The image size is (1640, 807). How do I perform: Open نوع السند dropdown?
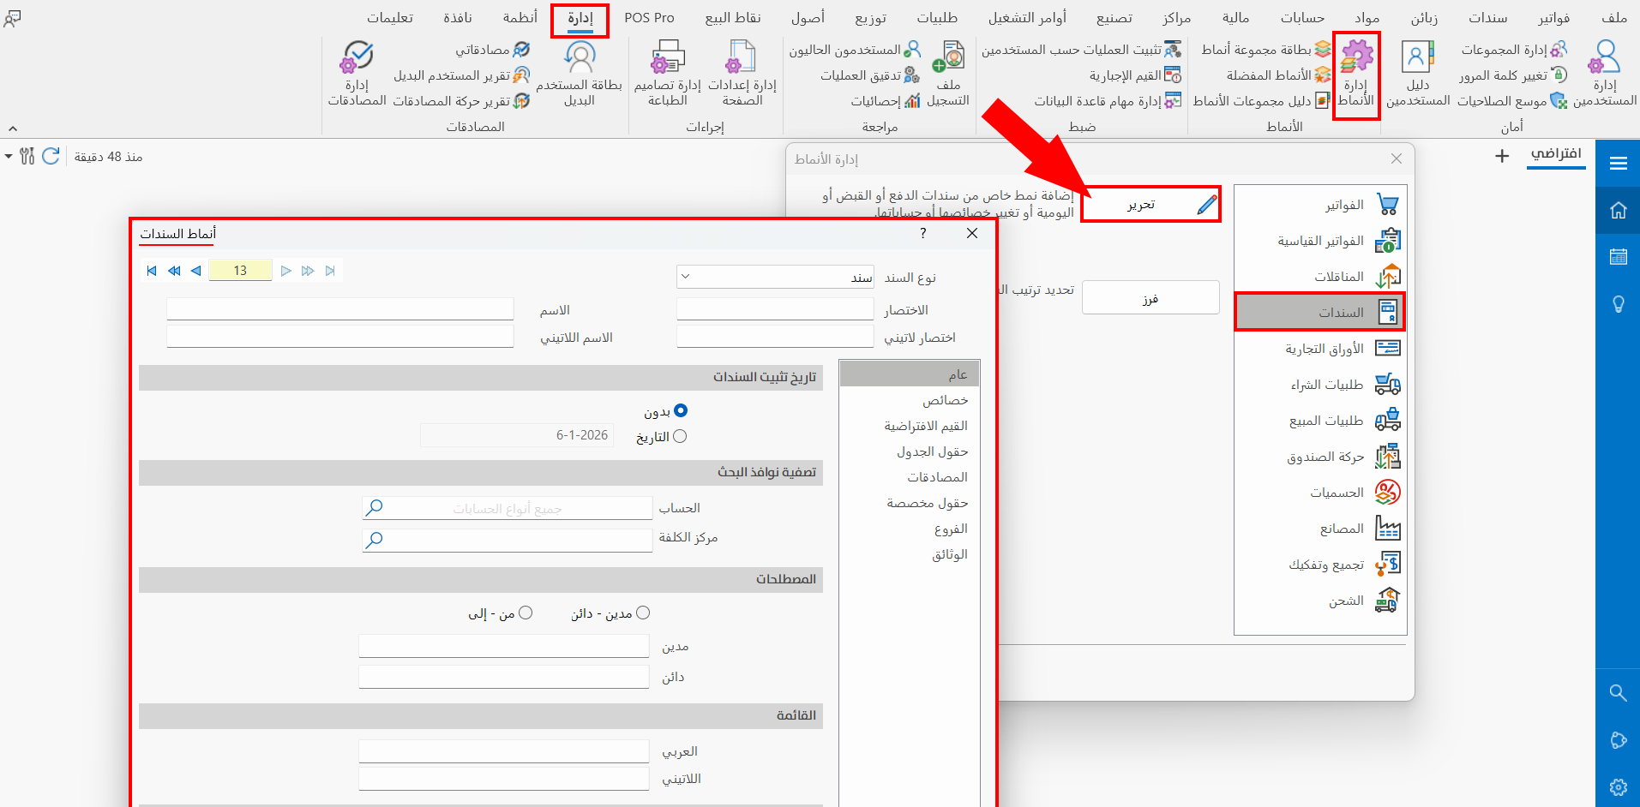(x=775, y=277)
